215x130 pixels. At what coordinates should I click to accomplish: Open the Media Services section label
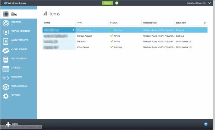tap(19, 86)
